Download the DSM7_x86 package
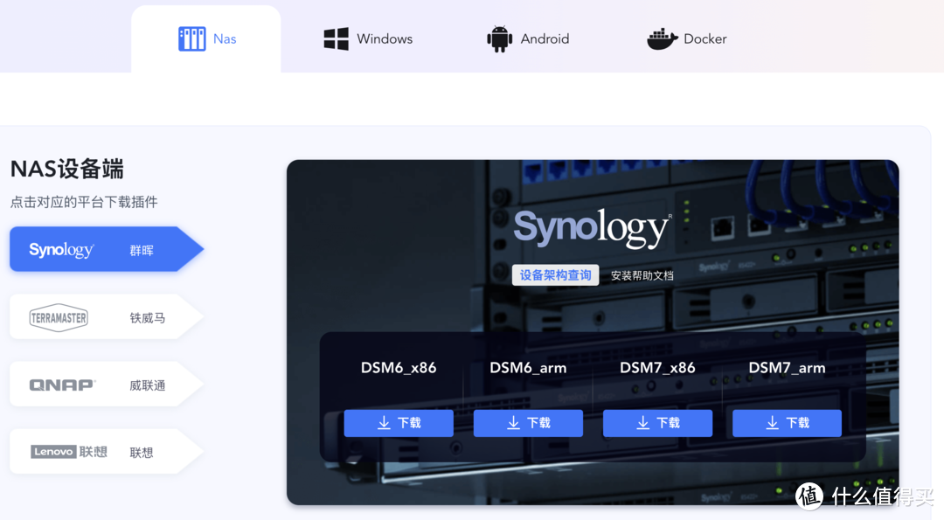Viewport: 944px width, 520px height. [x=657, y=423]
